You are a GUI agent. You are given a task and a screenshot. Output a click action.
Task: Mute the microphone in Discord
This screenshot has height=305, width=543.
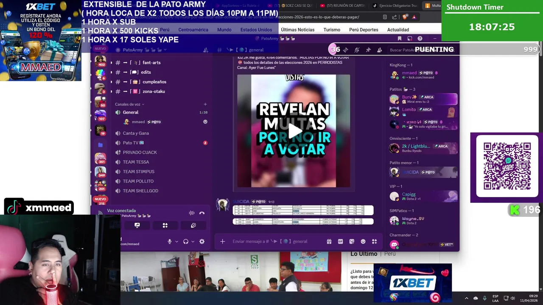click(170, 241)
